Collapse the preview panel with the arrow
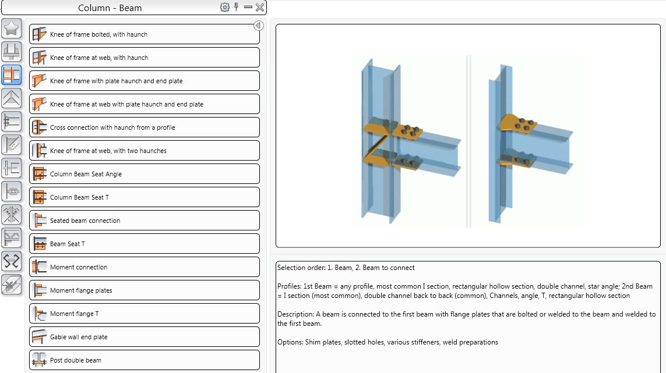The width and height of the screenshot is (666, 373). [x=258, y=26]
